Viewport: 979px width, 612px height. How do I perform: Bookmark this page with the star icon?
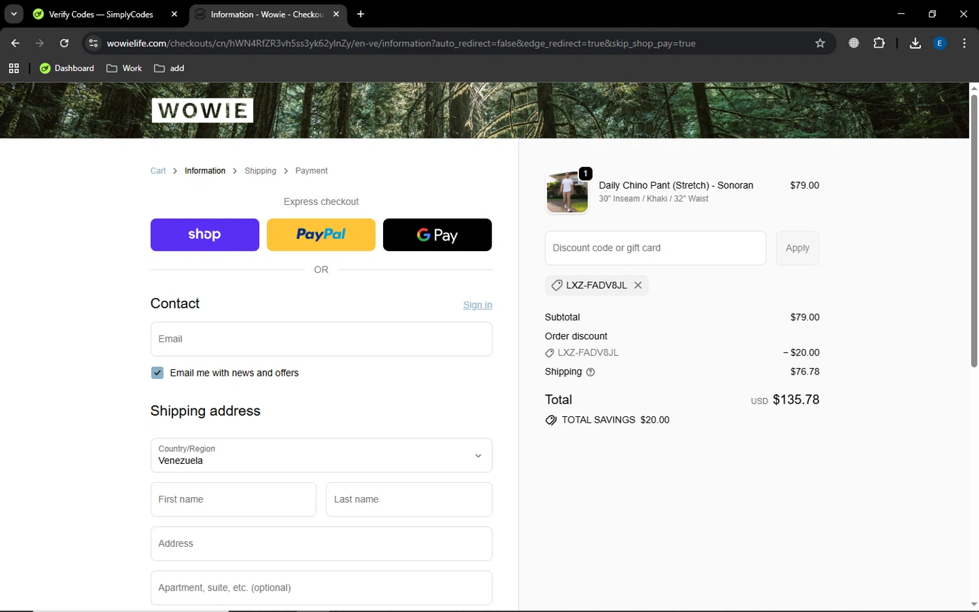point(820,43)
